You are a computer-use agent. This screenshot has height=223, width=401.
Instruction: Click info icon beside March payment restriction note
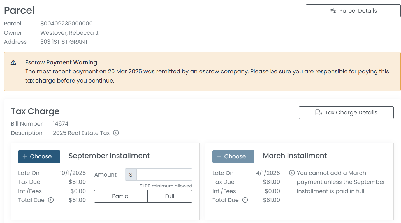[x=292, y=173]
